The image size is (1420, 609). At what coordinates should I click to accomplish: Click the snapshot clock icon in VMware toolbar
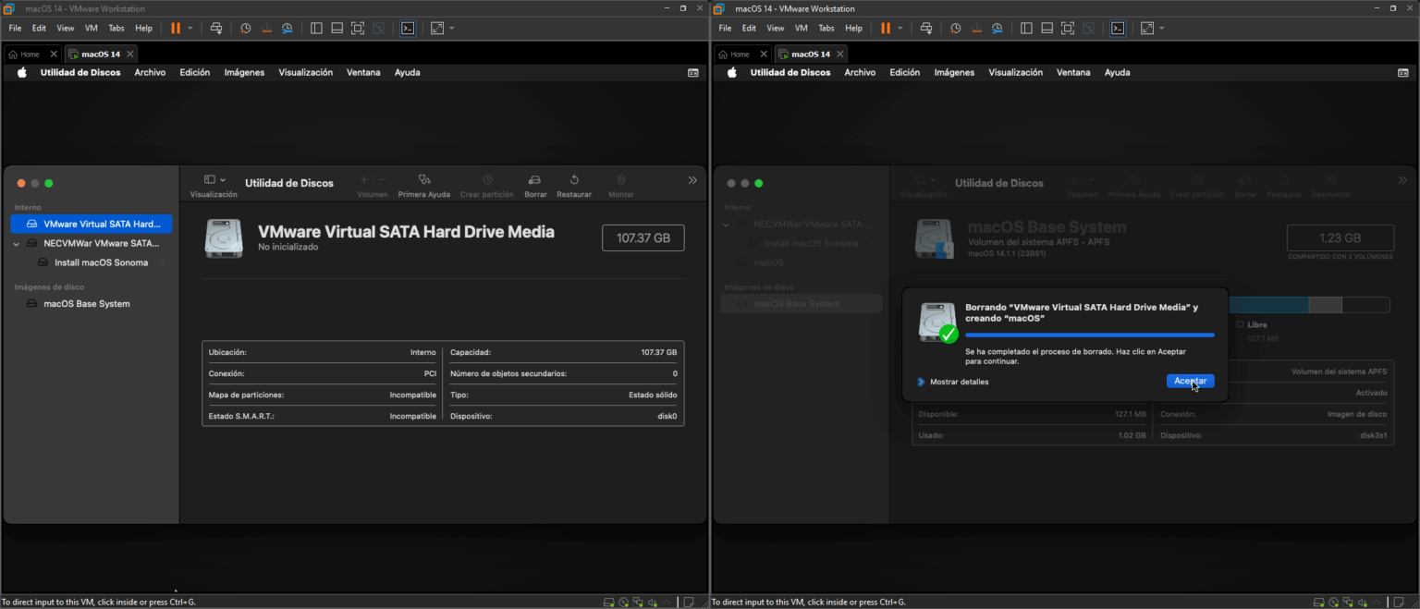coord(245,28)
